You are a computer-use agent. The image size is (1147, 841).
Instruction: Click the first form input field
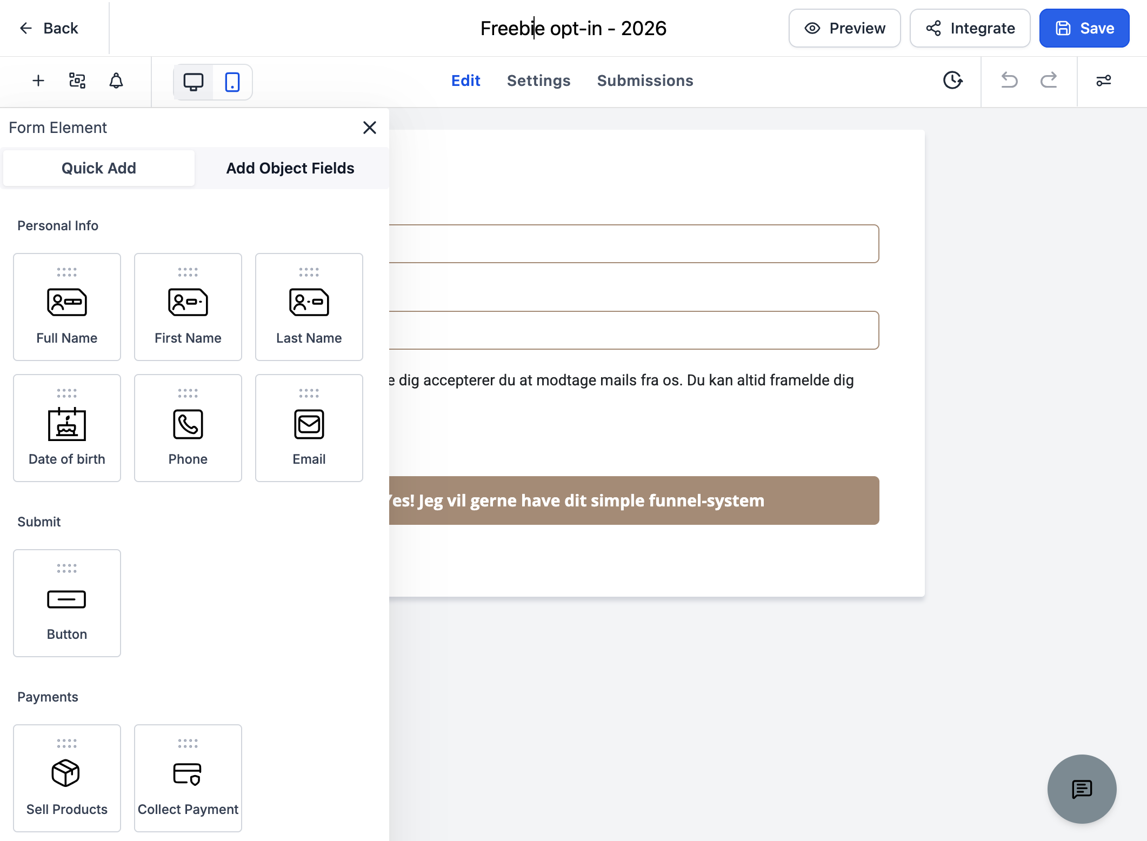(633, 244)
